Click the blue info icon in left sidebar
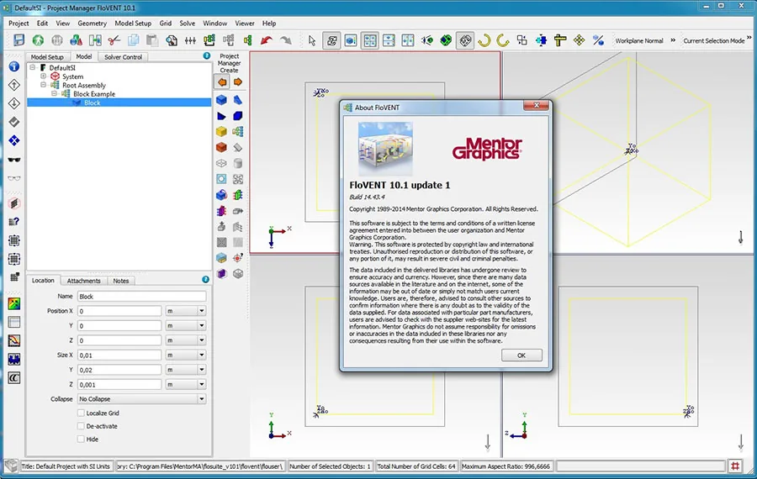Screen dimensions: 757x479 tap(14, 66)
